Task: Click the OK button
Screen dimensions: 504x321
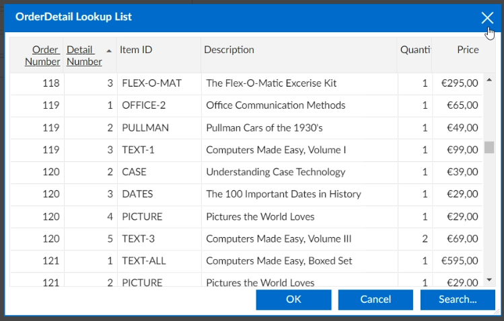Action: coord(293,300)
